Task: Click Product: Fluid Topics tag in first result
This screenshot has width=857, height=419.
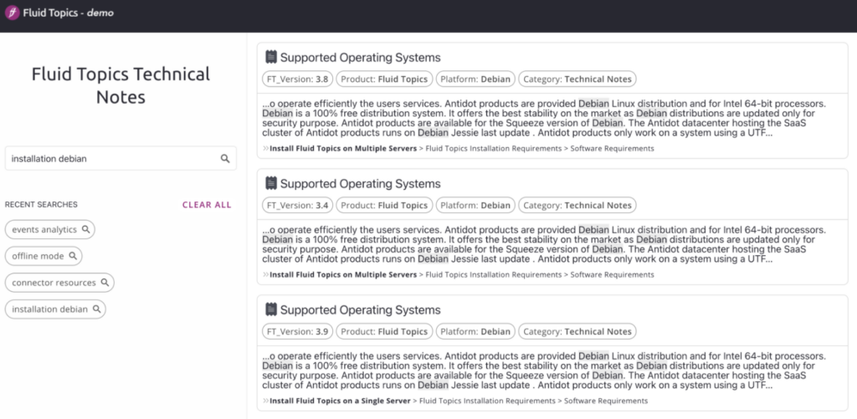Action: tap(384, 79)
